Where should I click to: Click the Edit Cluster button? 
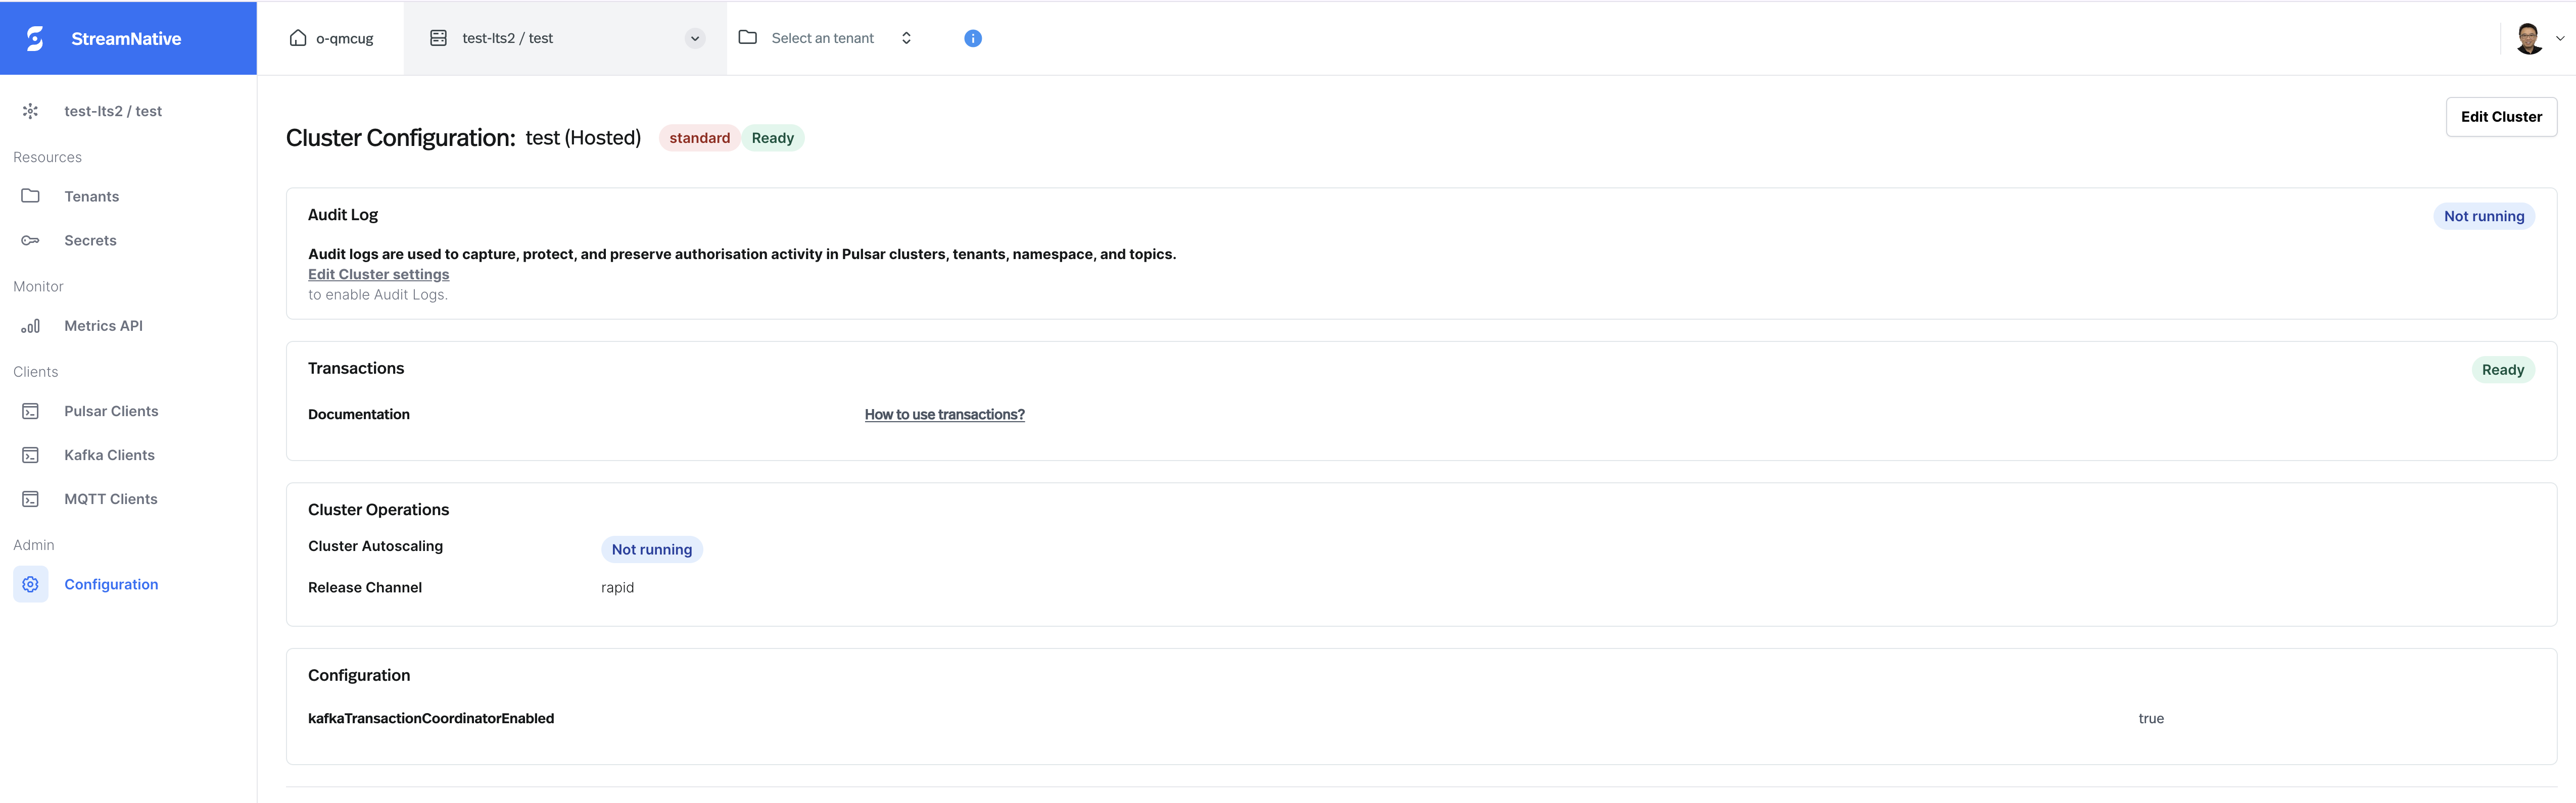pos(2501,117)
